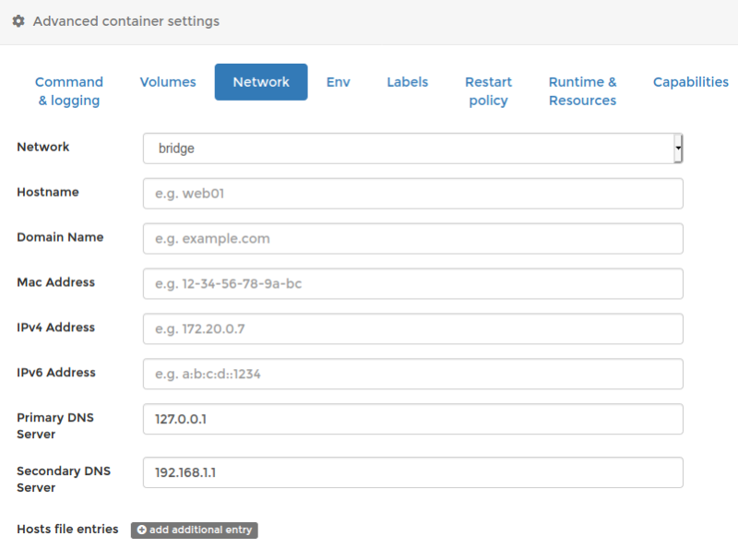Edit the Primary DNS Server value 127.0.0.1

point(412,419)
